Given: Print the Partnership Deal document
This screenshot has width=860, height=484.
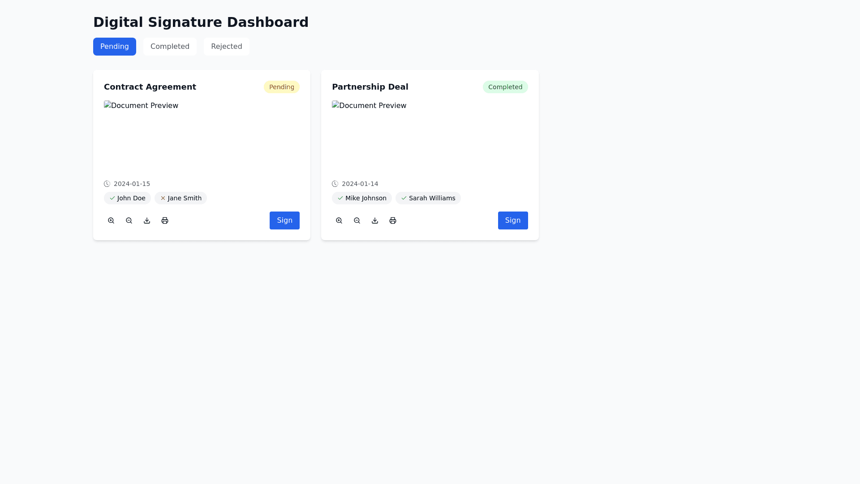Looking at the screenshot, I should point(393,220).
